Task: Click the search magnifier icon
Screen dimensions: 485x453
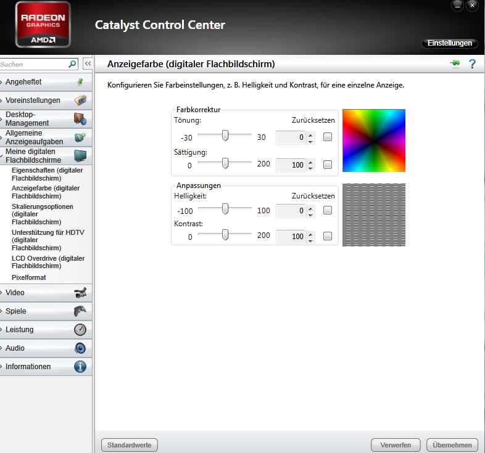Action: pyautogui.click(x=72, y=64)
